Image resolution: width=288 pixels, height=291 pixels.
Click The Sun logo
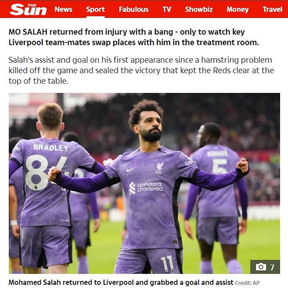28,9
